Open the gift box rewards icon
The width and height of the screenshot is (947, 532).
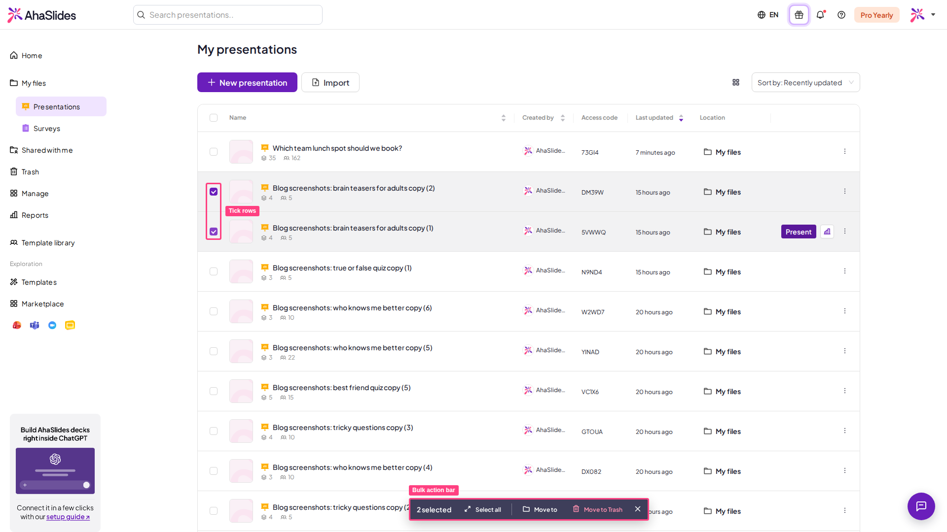point(799,15)
